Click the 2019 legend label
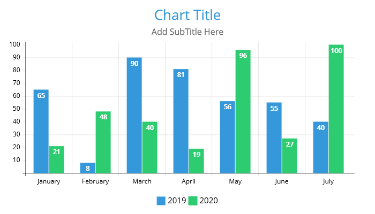The width and height of the screenshot is (375, 214). point(177,201)
